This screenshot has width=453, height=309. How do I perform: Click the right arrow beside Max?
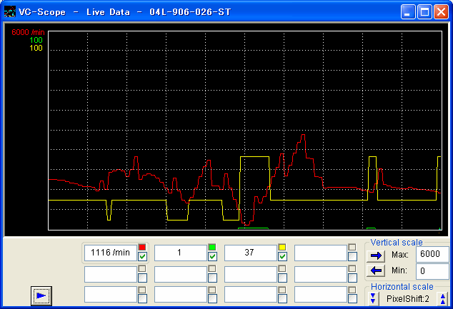pos(377,255)
